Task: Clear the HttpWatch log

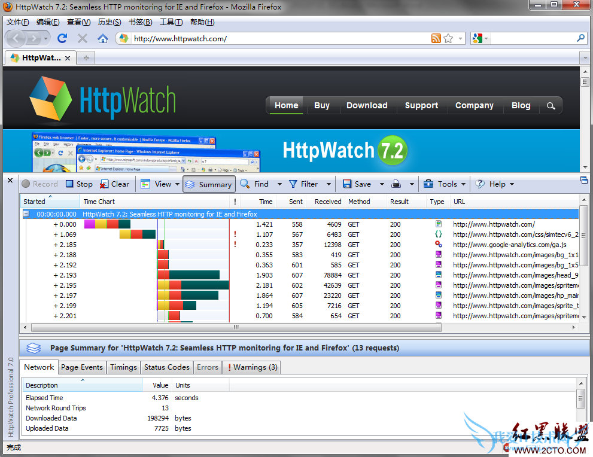Action: click(105, 184)
